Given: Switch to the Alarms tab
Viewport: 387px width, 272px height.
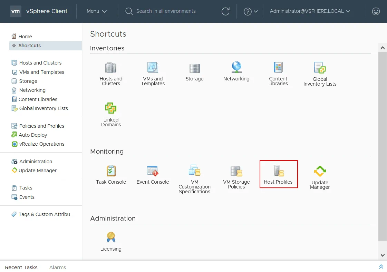Looking at the screenshot, I should click(58, 268).
